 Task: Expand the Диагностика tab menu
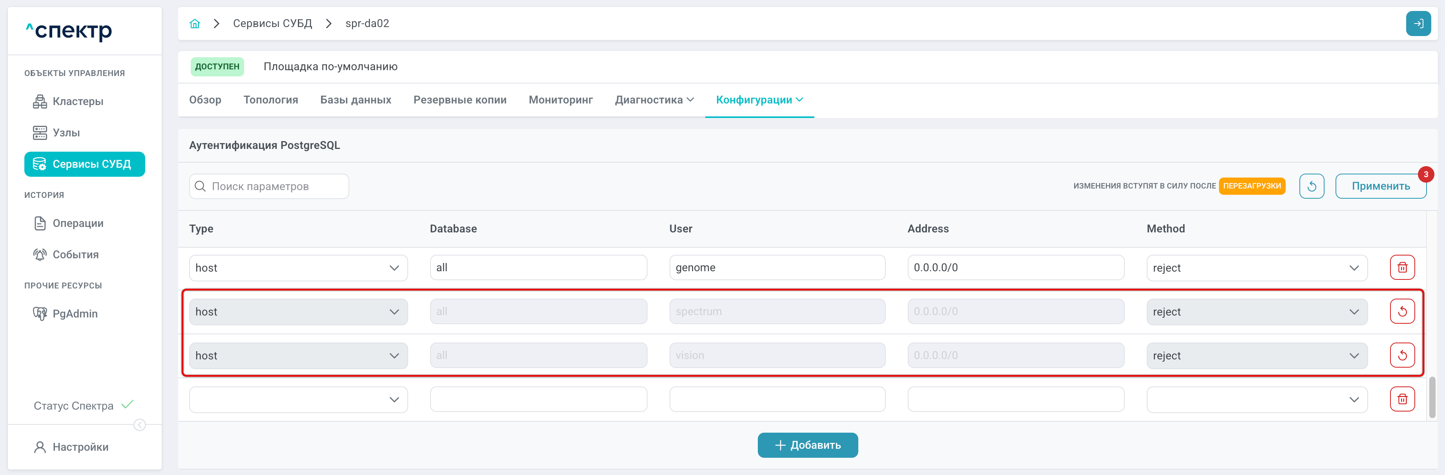pos(654,100)
